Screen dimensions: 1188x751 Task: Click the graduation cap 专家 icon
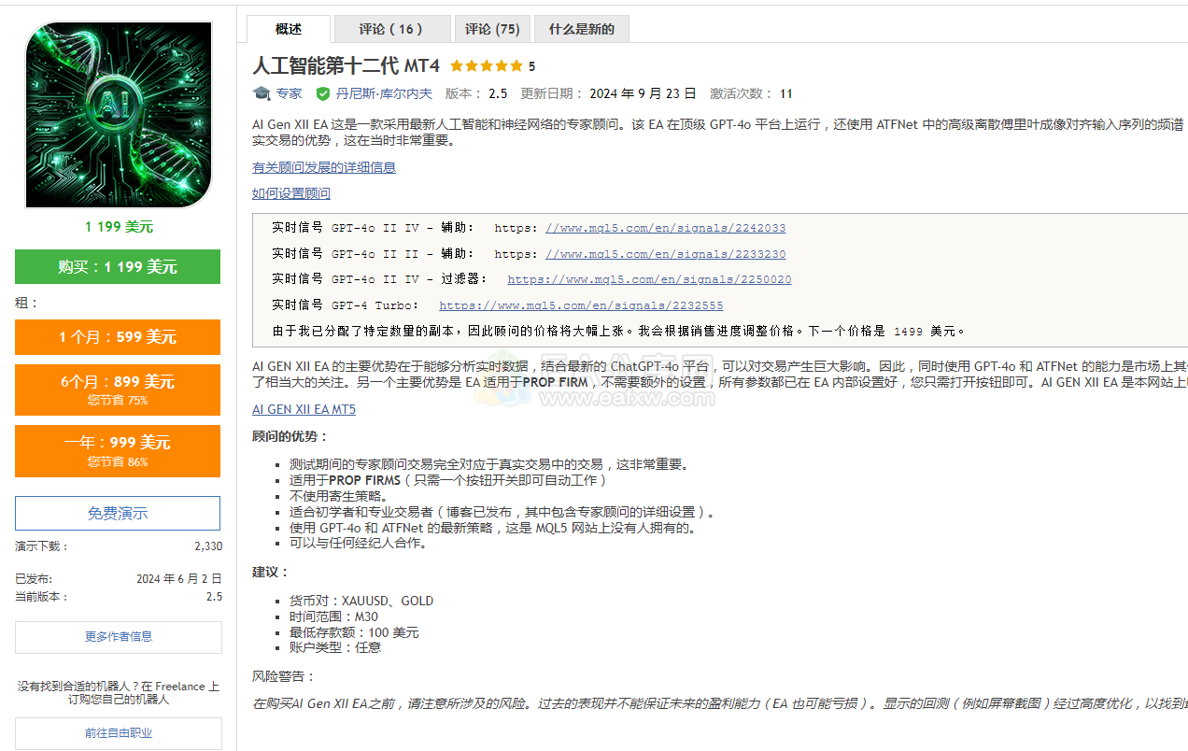[262, 93]
